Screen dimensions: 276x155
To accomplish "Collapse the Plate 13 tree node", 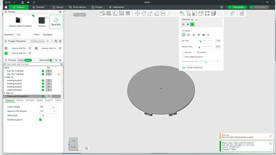I will click(x=4, y=77).
